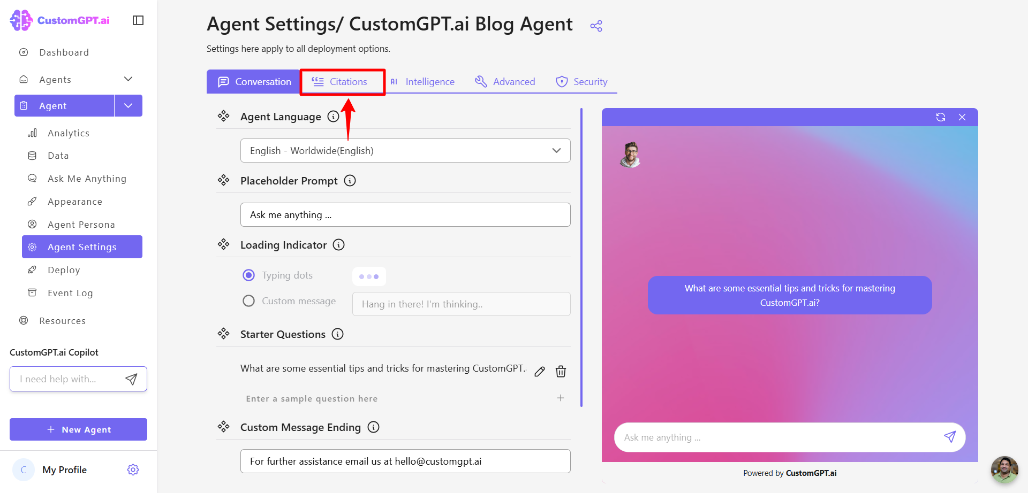Add sample question with plus icon
The height and width of the screenshot is (493, 1028).
point(561,398)
